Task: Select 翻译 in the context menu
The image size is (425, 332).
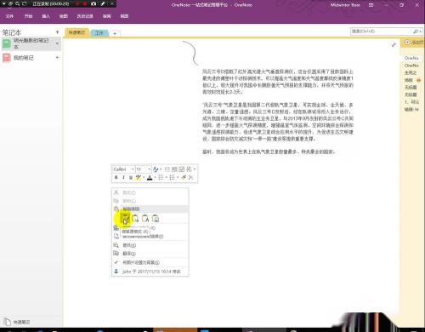Action: coord(150,254)
